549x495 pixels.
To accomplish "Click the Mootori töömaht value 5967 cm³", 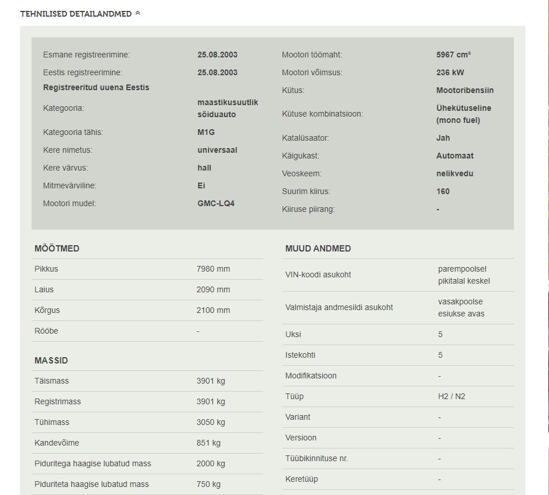I will [454, 55].
